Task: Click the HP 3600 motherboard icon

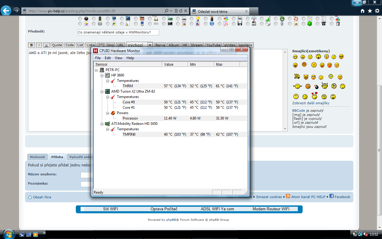Action: pos(107,75)
